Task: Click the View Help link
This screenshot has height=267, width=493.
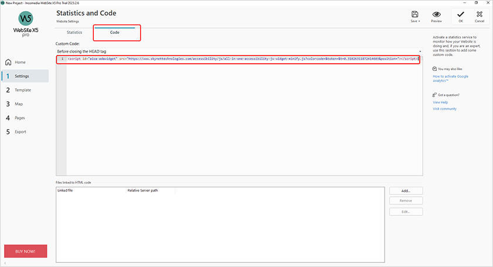Action: 441,102
